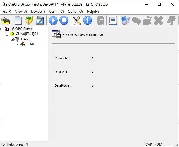
Task: Stop the OPC server with the stop button
Action: click(x=64, y=21)
